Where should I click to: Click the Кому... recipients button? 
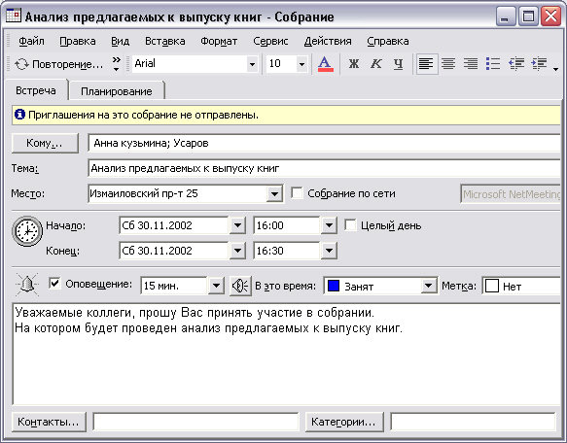(x=45, y=143)
